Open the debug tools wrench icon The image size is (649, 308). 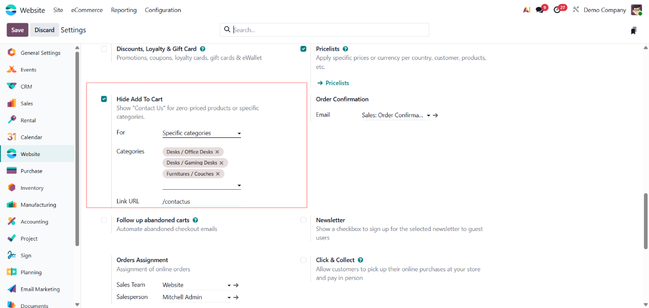point(576,10)
